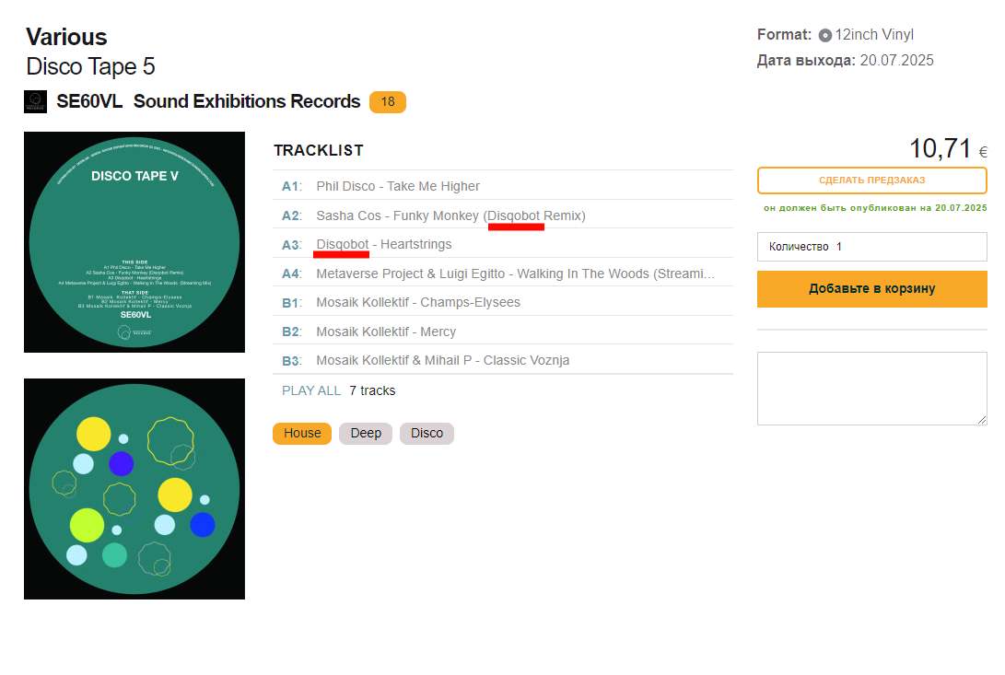
Task: Click the release date 20.07.2025 text
Action: (x=896, y=60)
